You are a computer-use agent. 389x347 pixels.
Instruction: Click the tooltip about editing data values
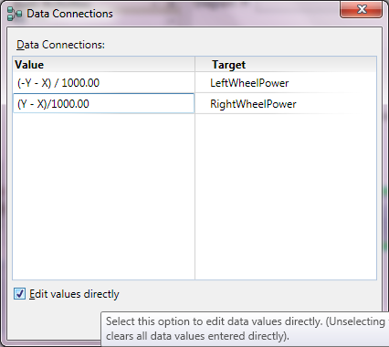point(245,329)
